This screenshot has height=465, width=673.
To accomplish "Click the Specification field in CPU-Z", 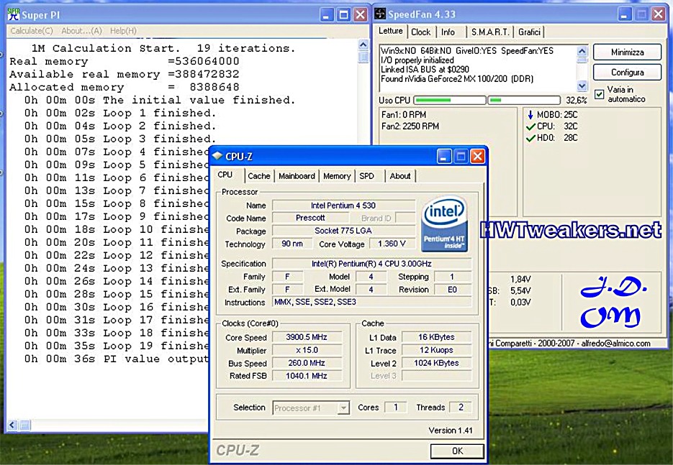I will click(371, 264).
